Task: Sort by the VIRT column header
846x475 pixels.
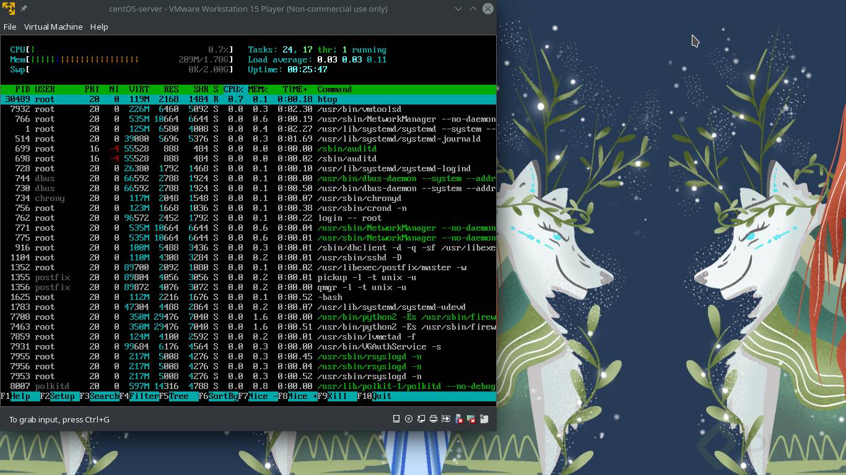Action: (139, 90)
